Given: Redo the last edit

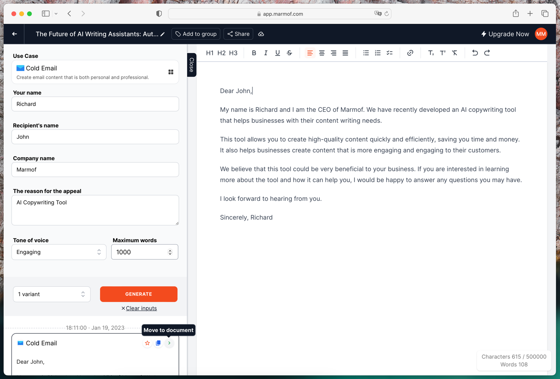Looking at the screenshot, I should [x=487, y=53].
